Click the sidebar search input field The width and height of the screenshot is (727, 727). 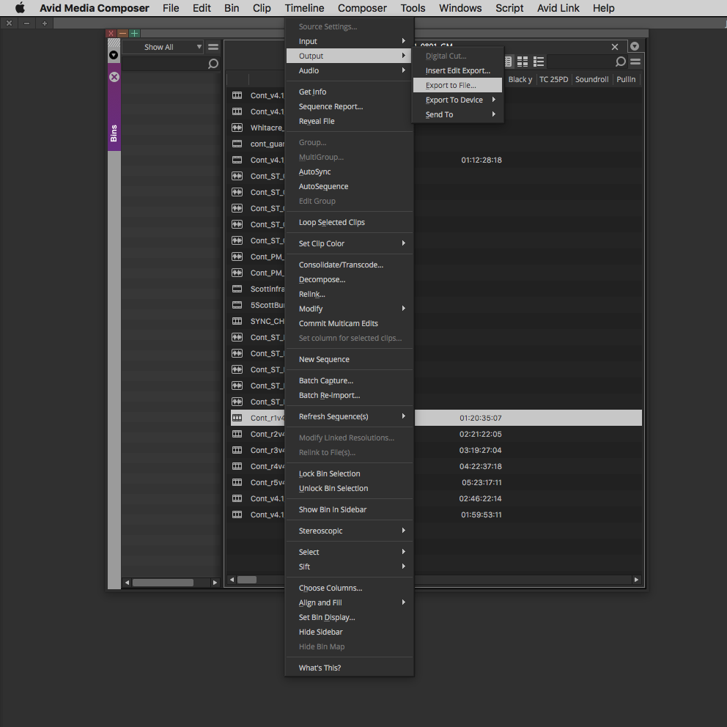[164, 64]
